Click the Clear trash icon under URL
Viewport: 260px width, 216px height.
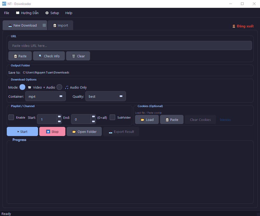74,56
